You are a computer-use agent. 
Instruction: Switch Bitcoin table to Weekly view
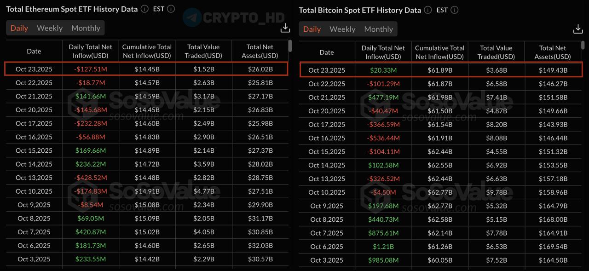[x=342, y=29]
